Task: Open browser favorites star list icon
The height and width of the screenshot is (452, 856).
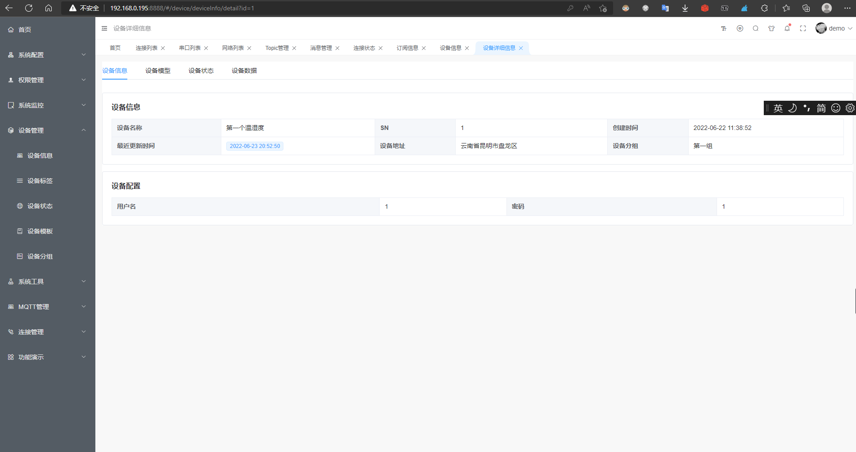Action: click(786, 8)
